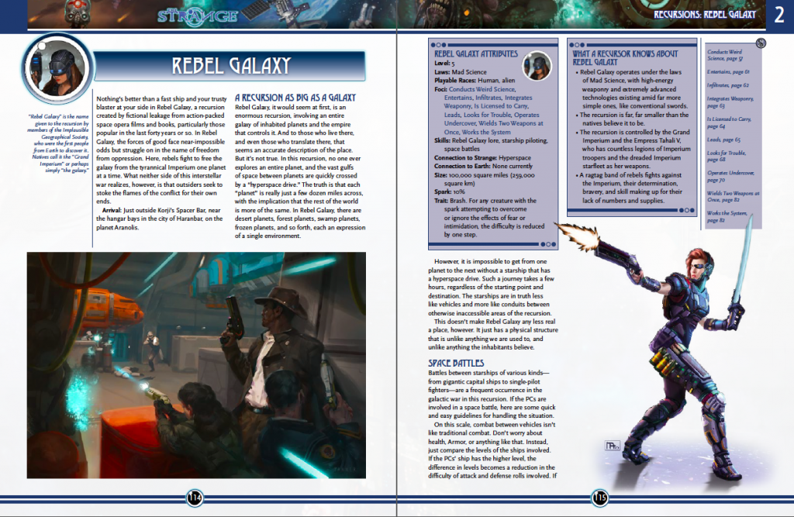
Task: Jump to Looks for Trouble, page 68 reference
Action: pyautogui.click(x=727, y=156)
